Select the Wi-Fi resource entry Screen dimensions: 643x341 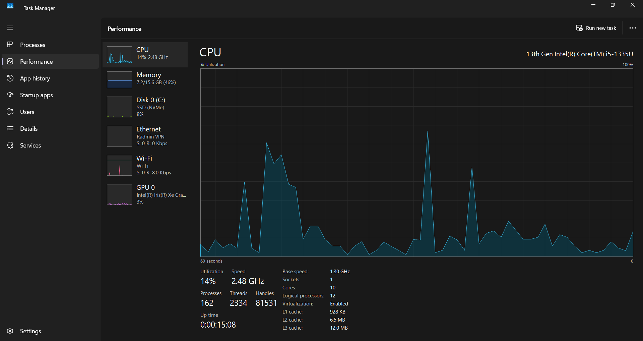[145, 165]
